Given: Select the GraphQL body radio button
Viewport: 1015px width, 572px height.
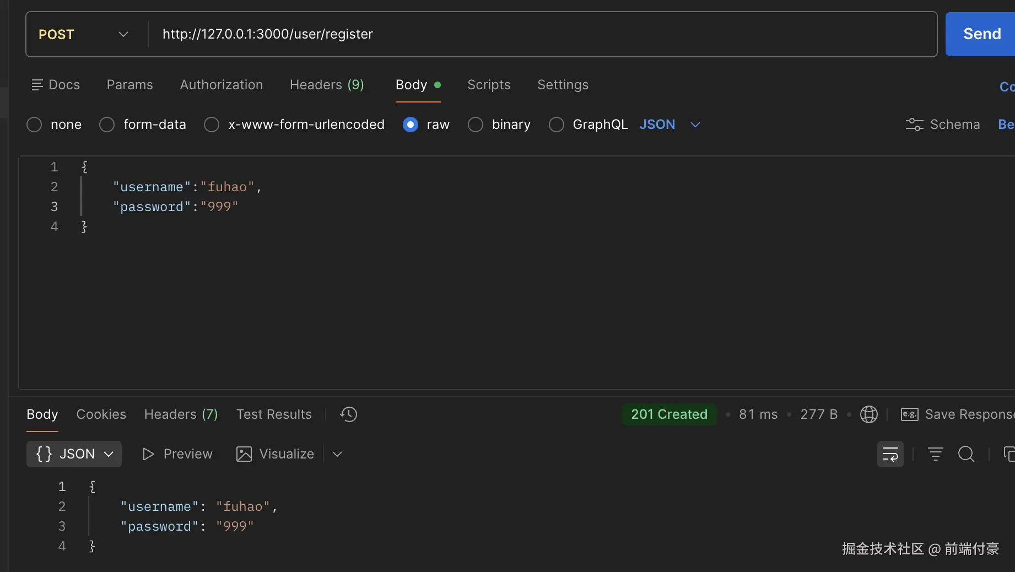Looking at the screenshot, I should pyautogui.click(x=557, y=125).
